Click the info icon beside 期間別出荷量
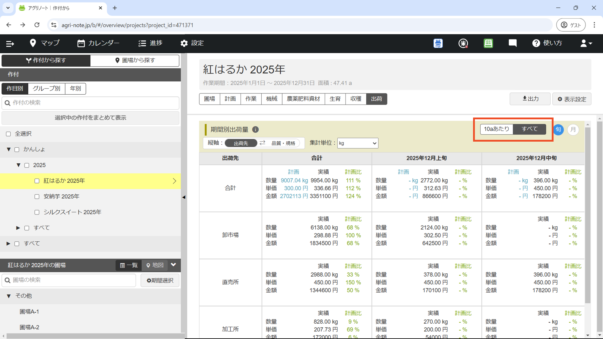The width and height of the screenshot is (603, 339). [x=255, y=130]
